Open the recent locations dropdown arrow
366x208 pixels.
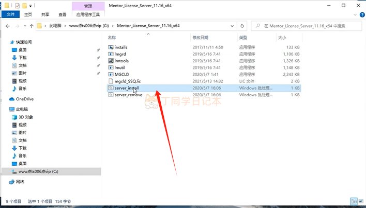[x=25, y=26]
